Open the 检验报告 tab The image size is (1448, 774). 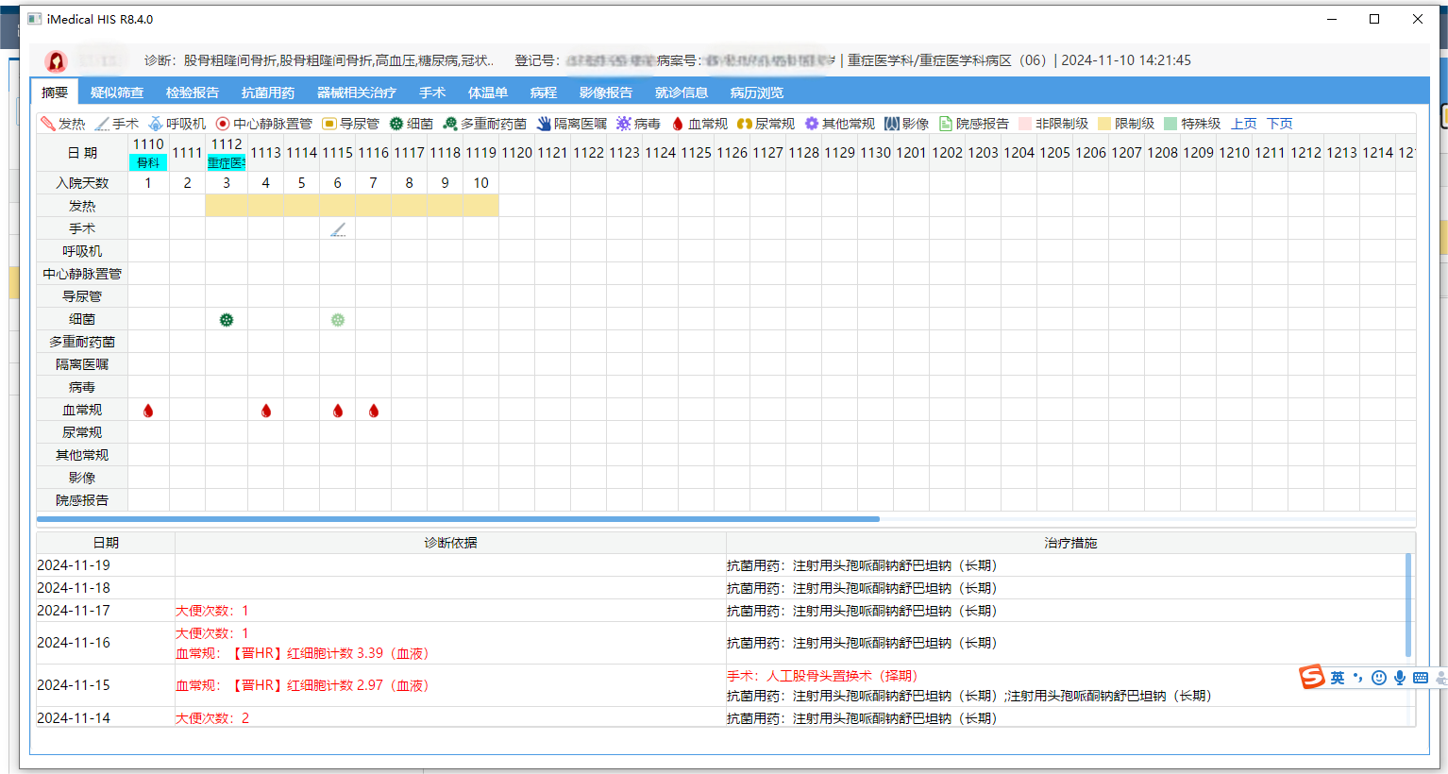(x=193, y=93)
